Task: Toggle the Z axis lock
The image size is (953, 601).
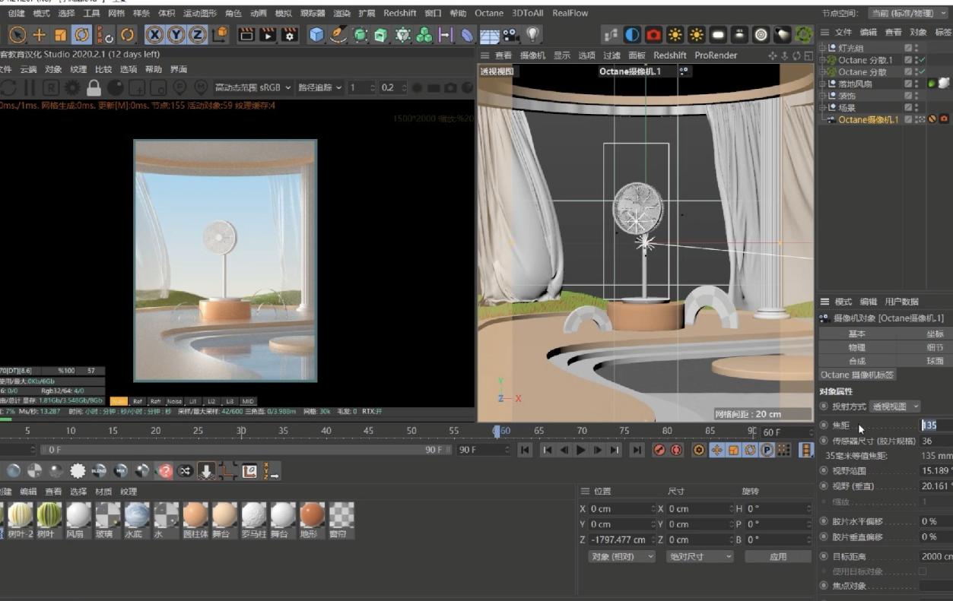Action: click(198, 35)
